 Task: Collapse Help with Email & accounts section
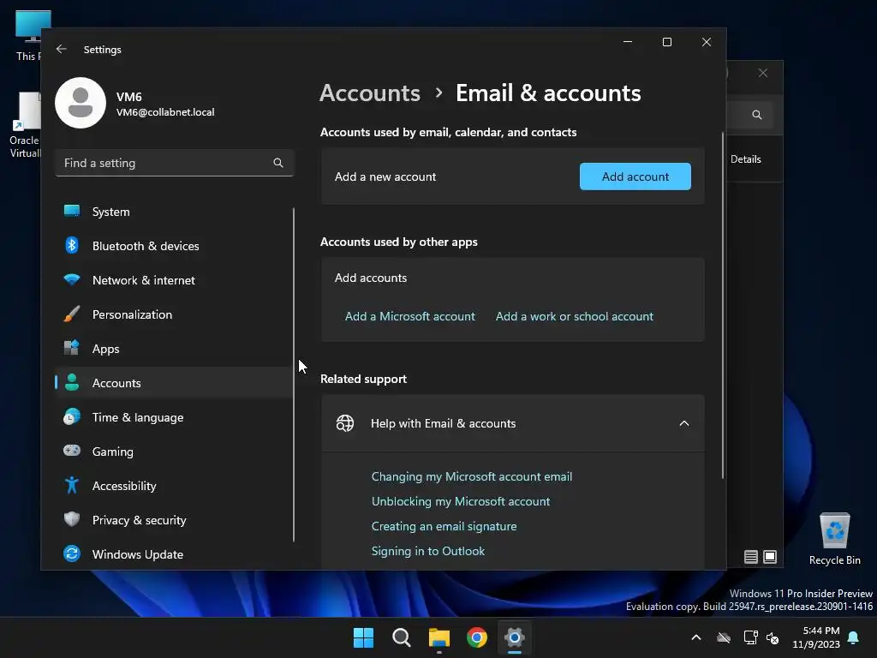coord(684,423)
